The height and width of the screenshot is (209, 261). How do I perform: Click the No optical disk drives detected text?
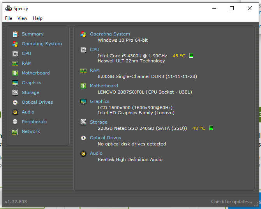[132, 144]
